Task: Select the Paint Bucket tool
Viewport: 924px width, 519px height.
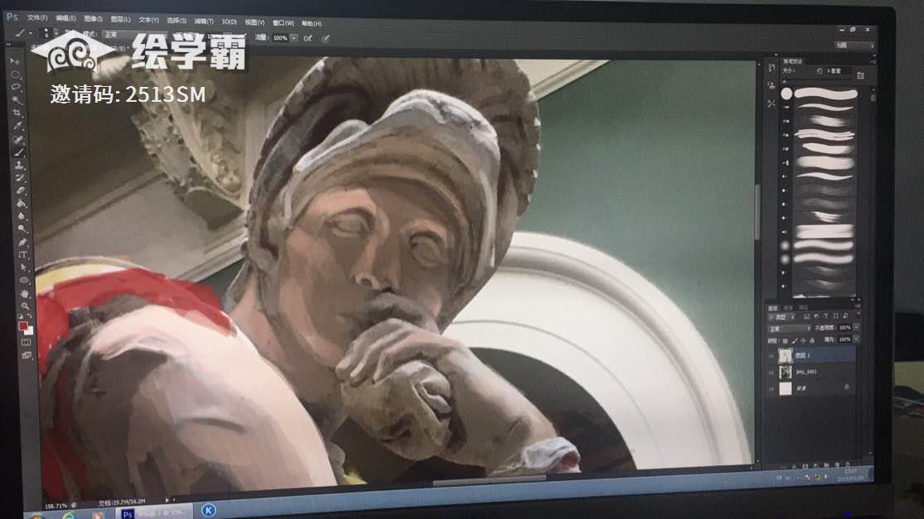Action: [22, 204]
